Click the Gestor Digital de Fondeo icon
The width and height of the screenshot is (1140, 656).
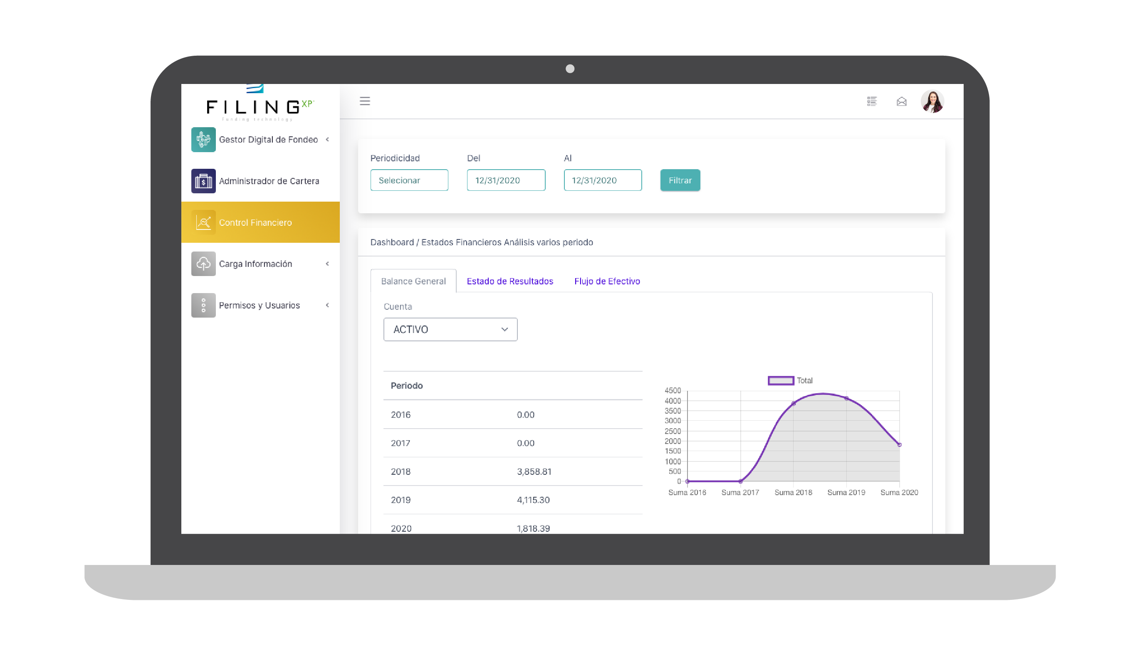203,140
